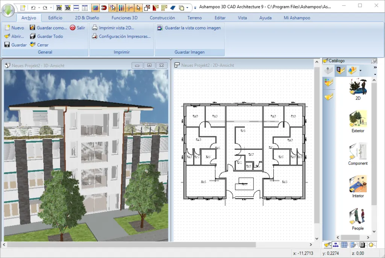385x258 pixels.
Task: Open the dropdown beside the catalog shapes folder
Action: tap(360, 71)
